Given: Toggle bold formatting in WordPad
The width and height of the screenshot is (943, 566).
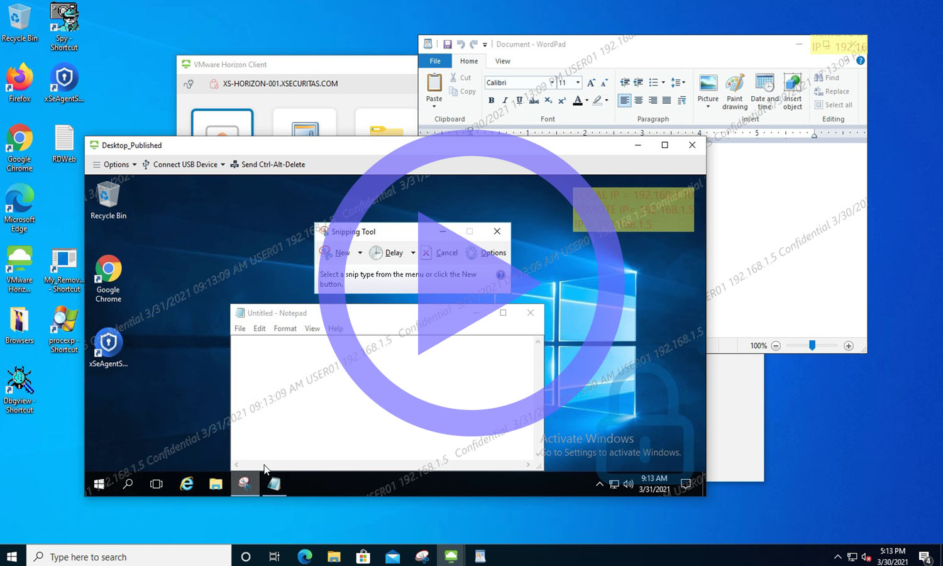Looking at the screenshot, I should point(491,101).
